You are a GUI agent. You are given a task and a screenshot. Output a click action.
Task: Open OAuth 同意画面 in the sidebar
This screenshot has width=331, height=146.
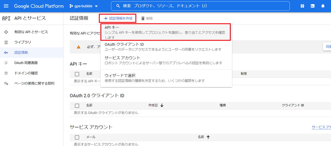[x=32, y=63]
